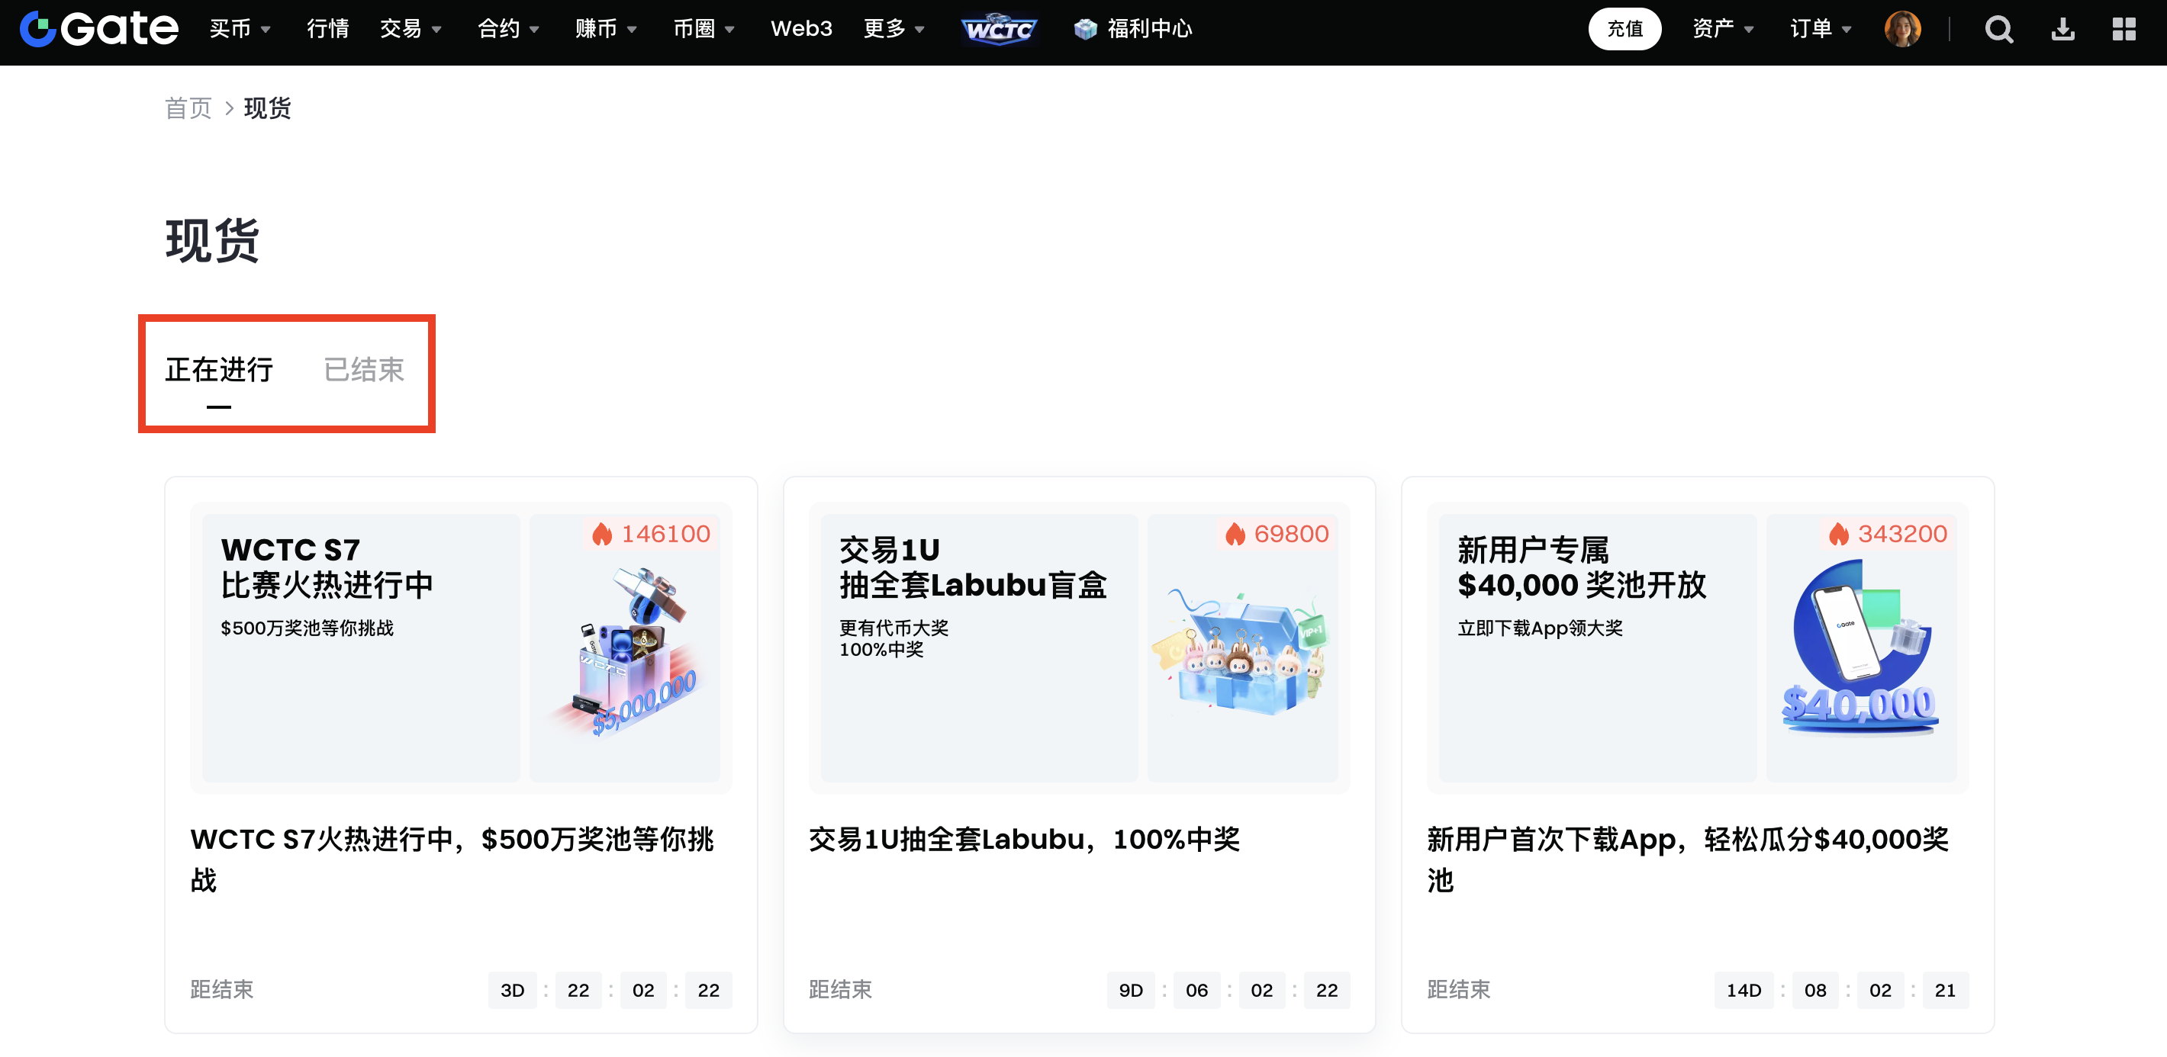
Task: Open the 行情 menu item
Action: click(x=327, y=30)
